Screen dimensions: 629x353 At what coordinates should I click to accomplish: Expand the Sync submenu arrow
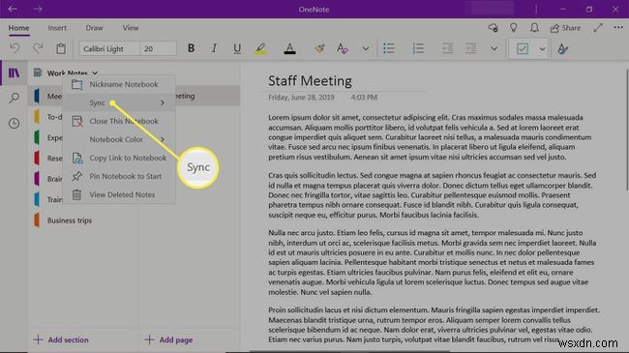162,103
